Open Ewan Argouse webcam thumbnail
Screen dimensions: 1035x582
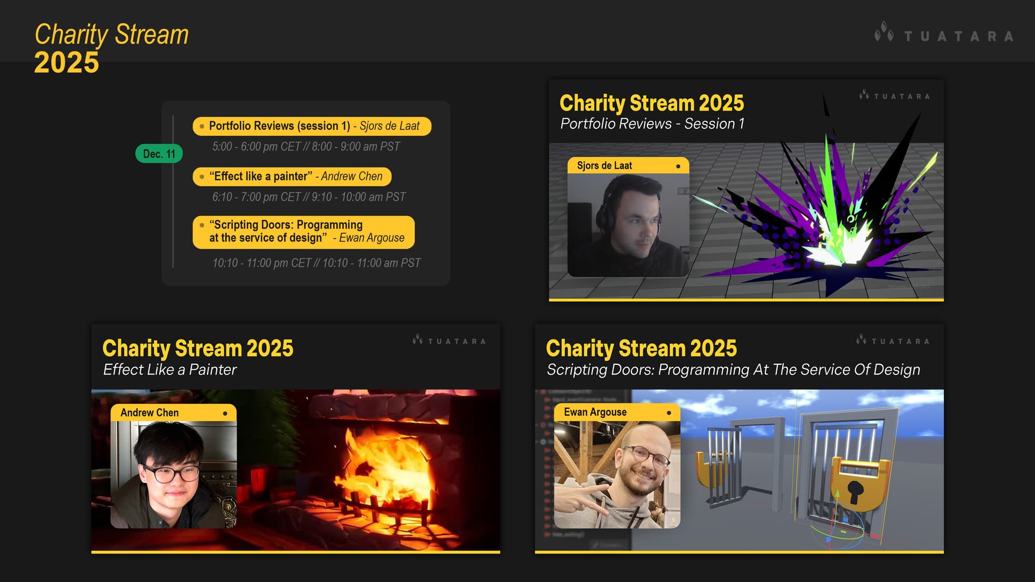click(617, 474)
